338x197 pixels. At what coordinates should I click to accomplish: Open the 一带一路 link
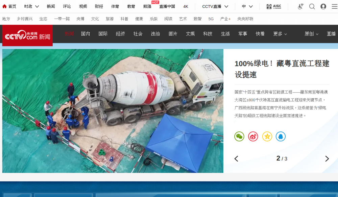coord(62,19)
